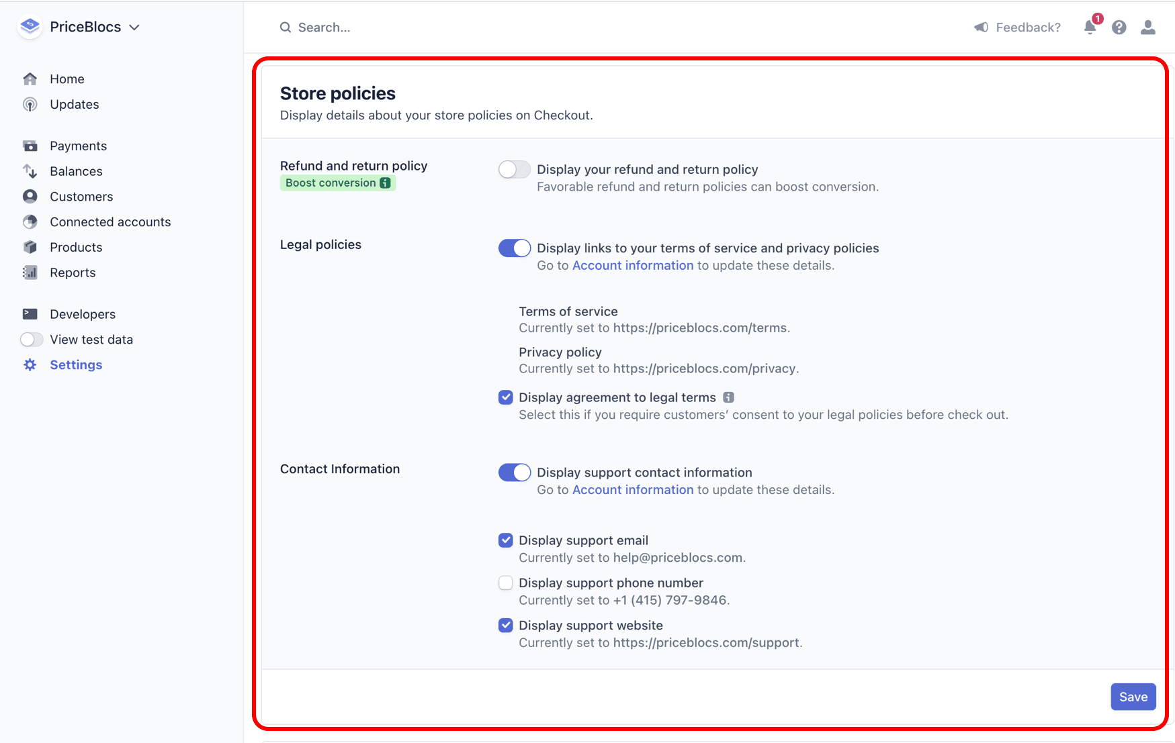Image resolution: width=1175 pixels, height=743 pixels.
Task: Go to Settings in the sidebar
Action: (x=75, y=364)
